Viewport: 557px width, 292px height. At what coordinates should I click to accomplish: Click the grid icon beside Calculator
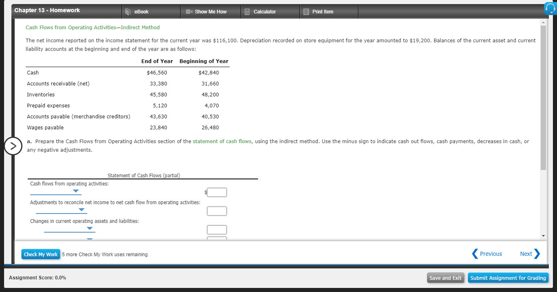pos(247,11)
